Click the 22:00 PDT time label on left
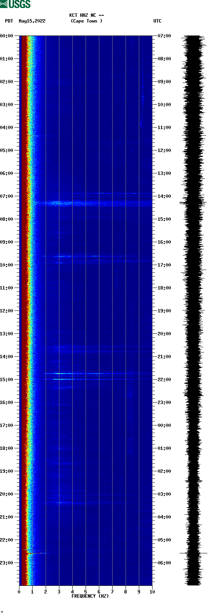The height and width of the screenshot is (616, 210). [7, 540]
